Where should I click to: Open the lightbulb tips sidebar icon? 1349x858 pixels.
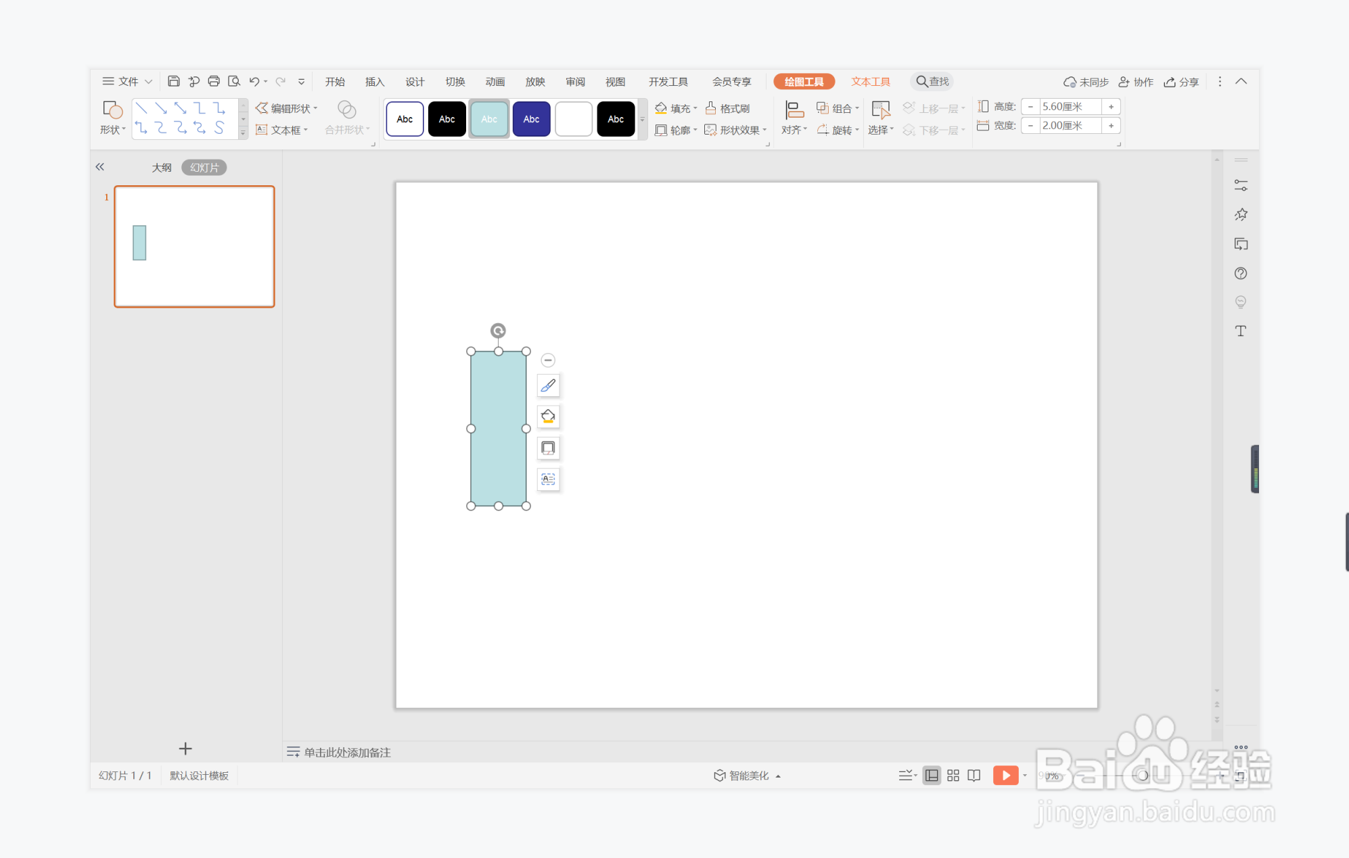[x=1241, y=302]
